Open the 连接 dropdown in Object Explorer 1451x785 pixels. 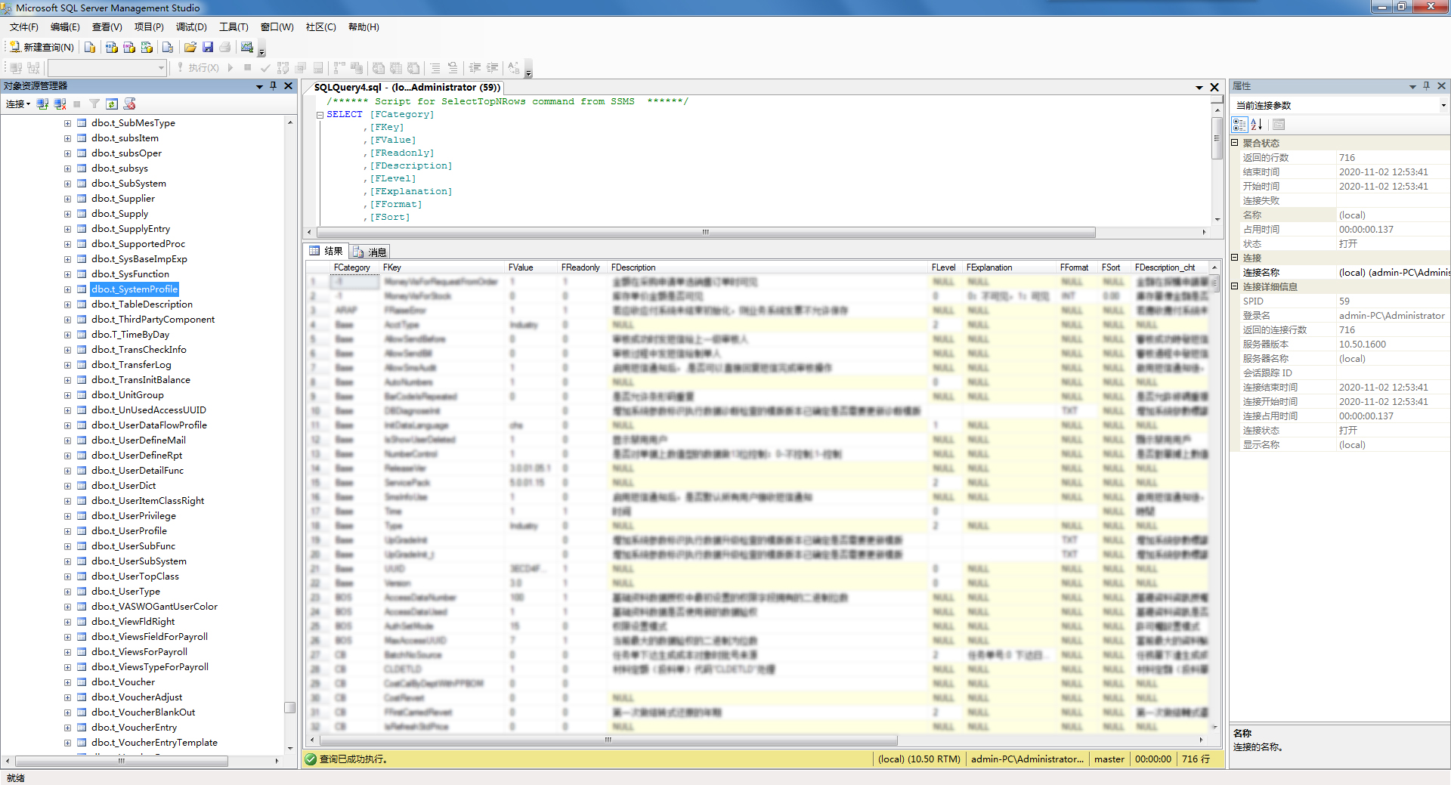(18, 104)
